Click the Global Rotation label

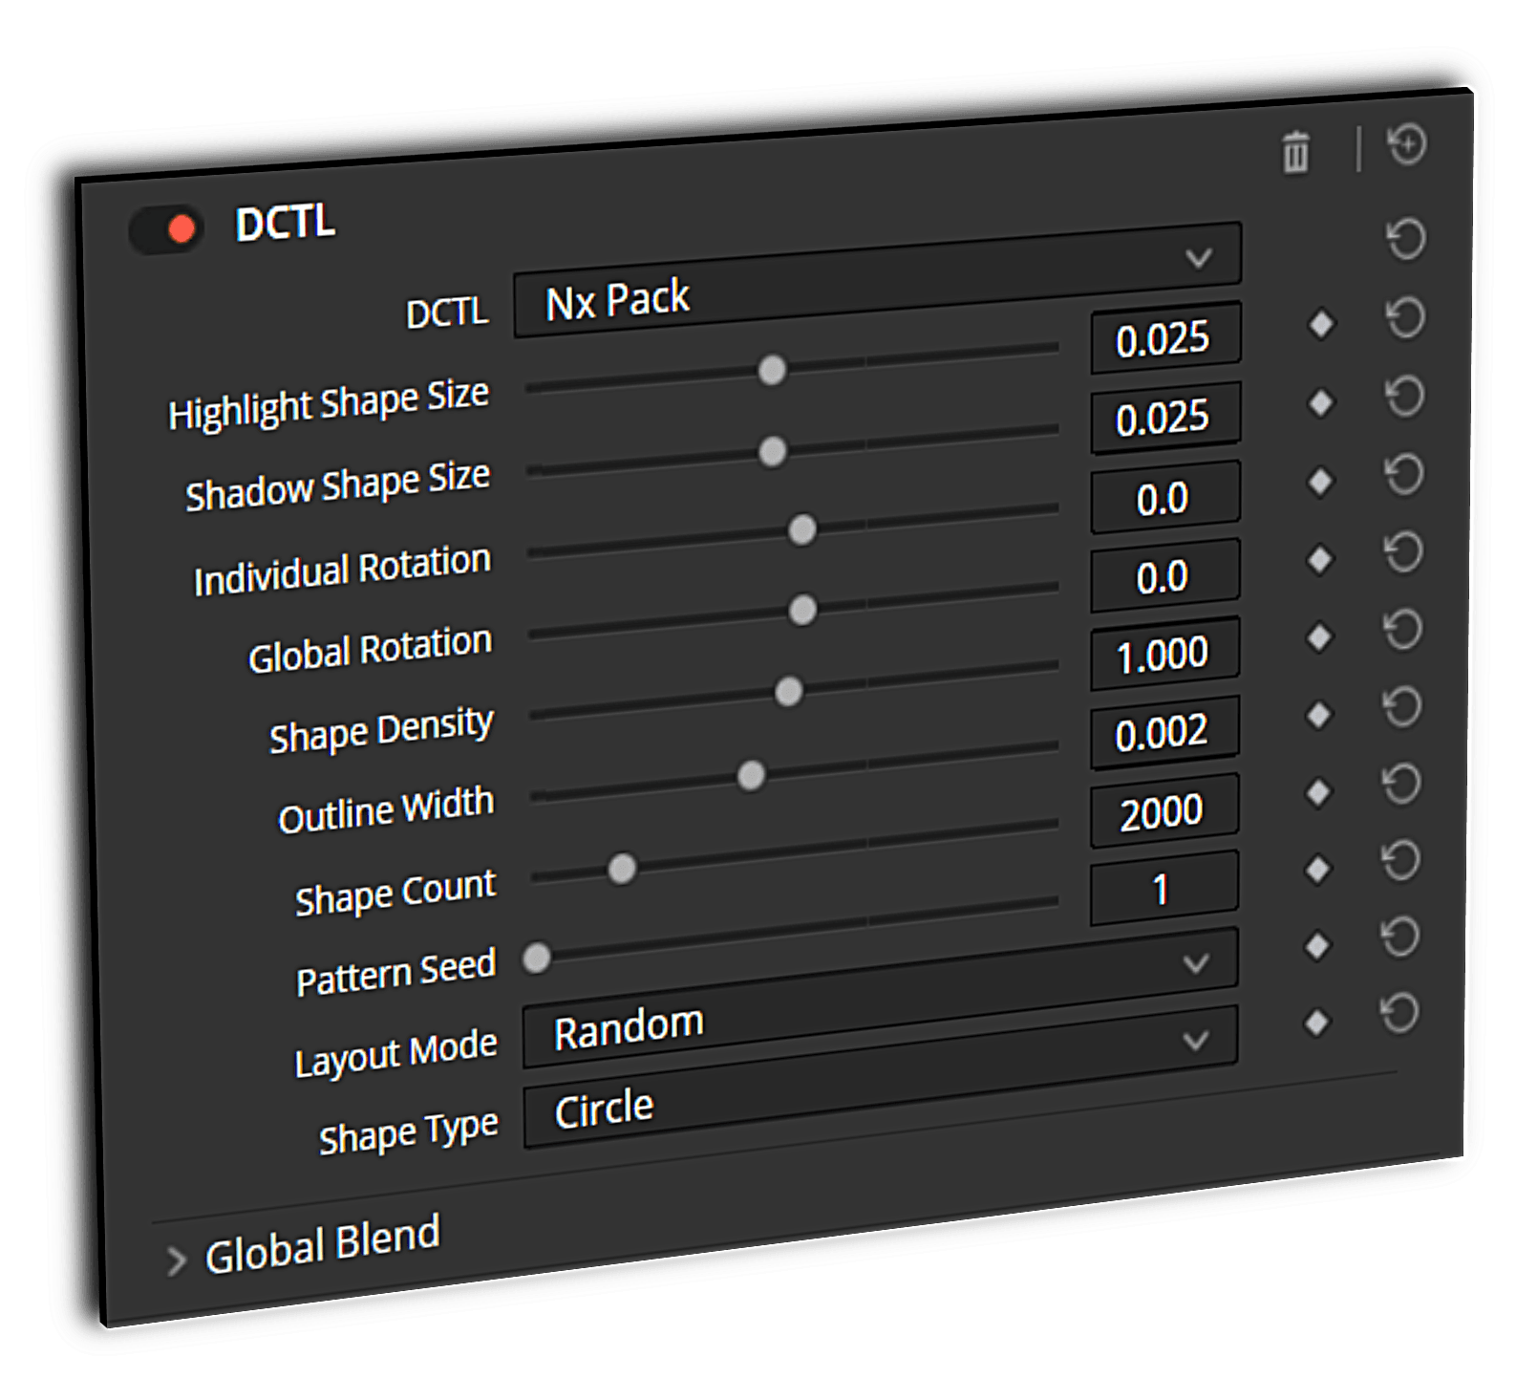coord(370,650)
